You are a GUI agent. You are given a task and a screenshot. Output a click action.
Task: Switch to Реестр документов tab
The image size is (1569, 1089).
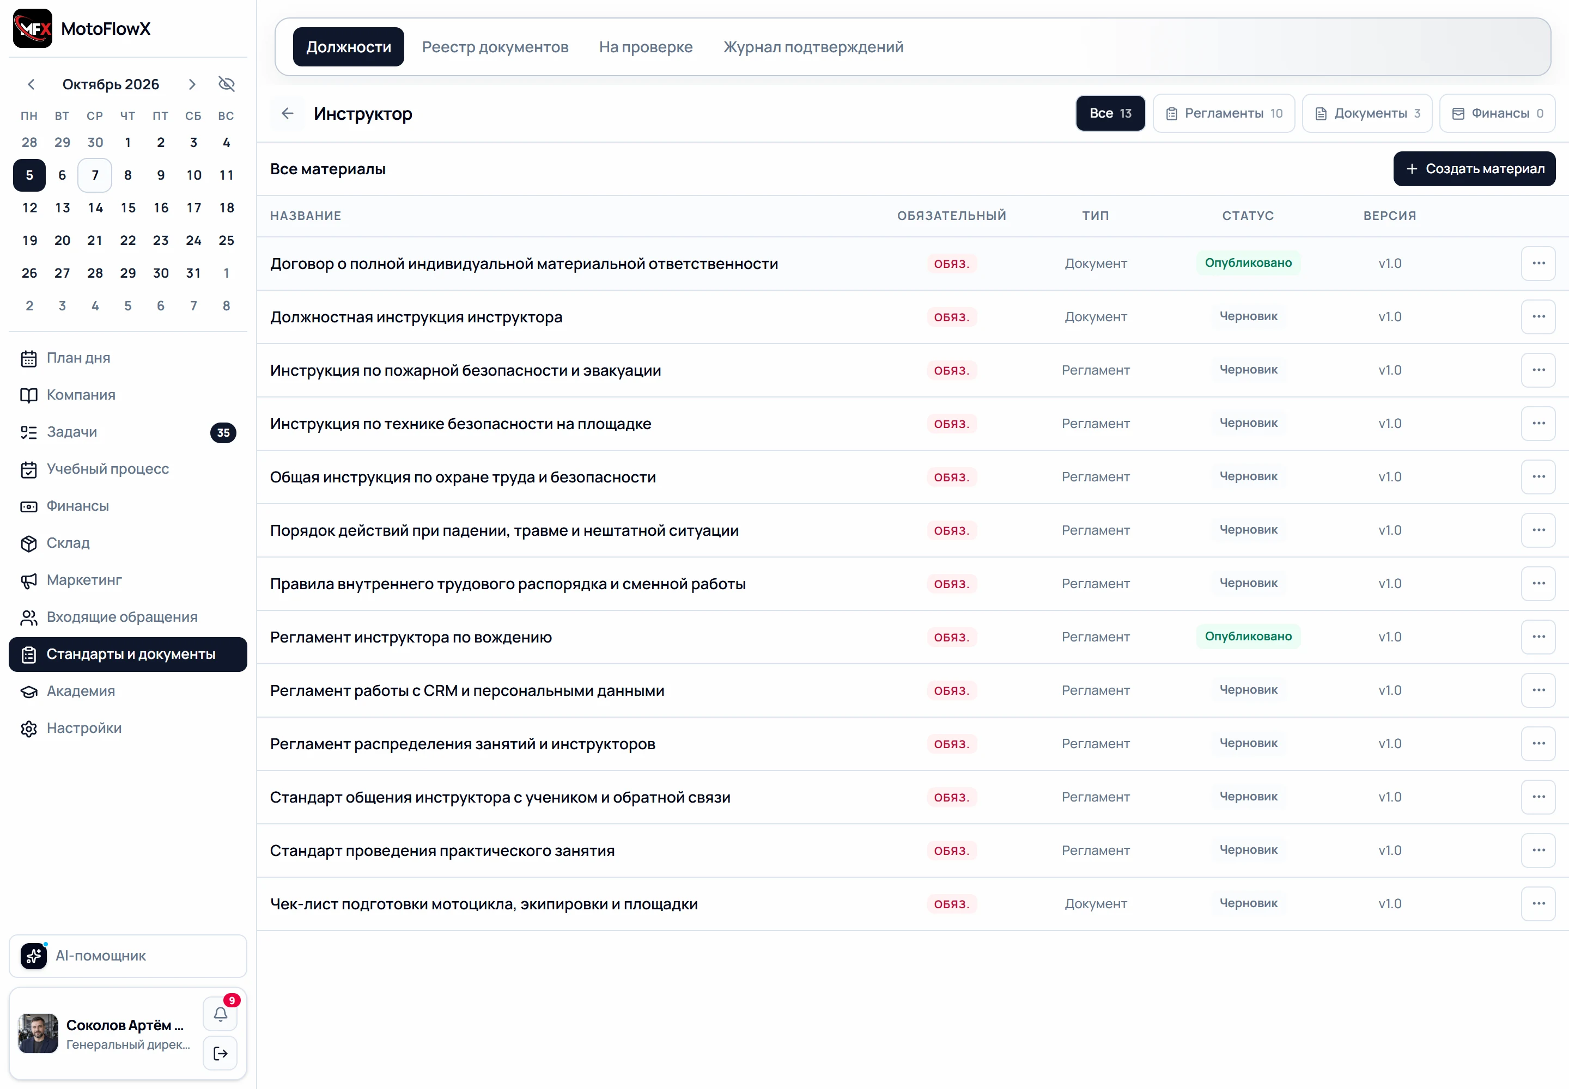pyautogui.click(x=495, y=47)
